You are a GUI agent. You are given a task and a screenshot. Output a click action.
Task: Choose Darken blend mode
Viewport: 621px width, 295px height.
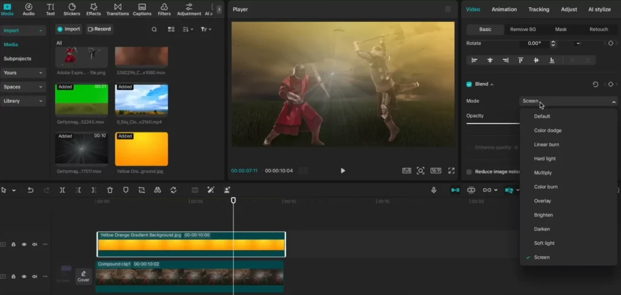point(542,229)
